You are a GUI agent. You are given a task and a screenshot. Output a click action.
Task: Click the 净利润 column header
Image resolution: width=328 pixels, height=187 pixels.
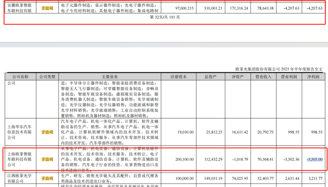[x=313, y=77]
